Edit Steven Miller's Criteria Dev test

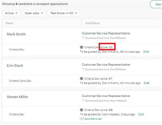(x=141, y=114)
